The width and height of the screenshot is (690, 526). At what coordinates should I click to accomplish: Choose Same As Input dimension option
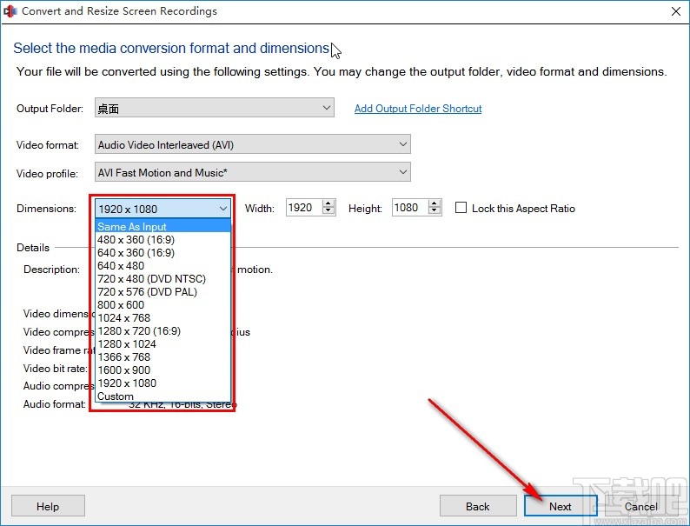tap(163, 226)
